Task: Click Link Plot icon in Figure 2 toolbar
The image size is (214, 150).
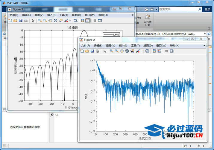Action: tap(147, 51)
